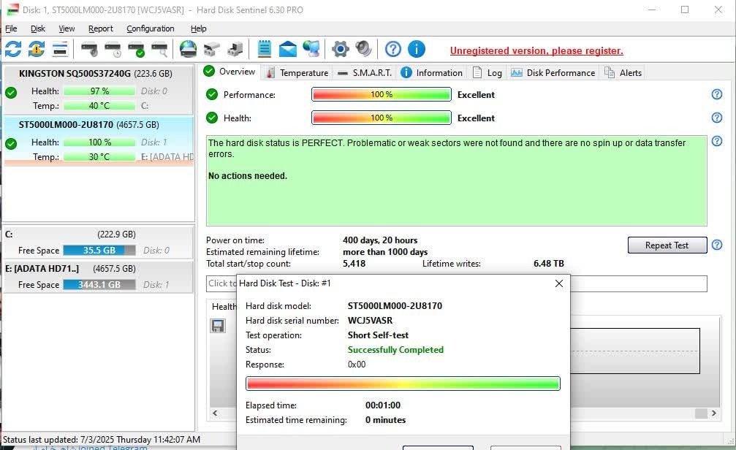
Task: Open the Configuration menu
Action: tap(151, 28)
